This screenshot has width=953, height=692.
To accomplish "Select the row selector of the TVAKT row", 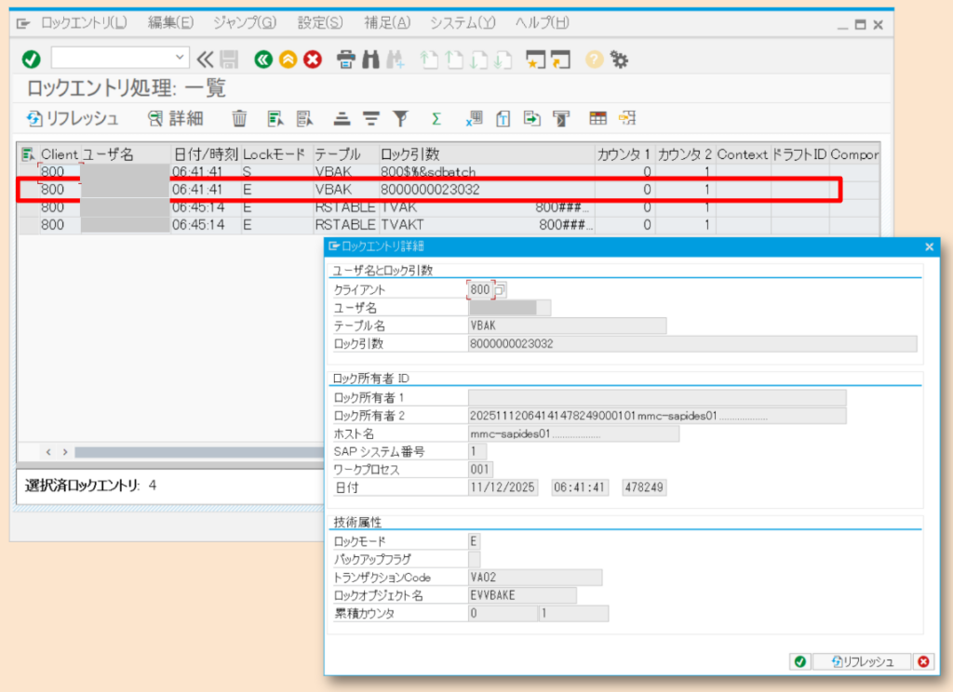I will 29,225.
